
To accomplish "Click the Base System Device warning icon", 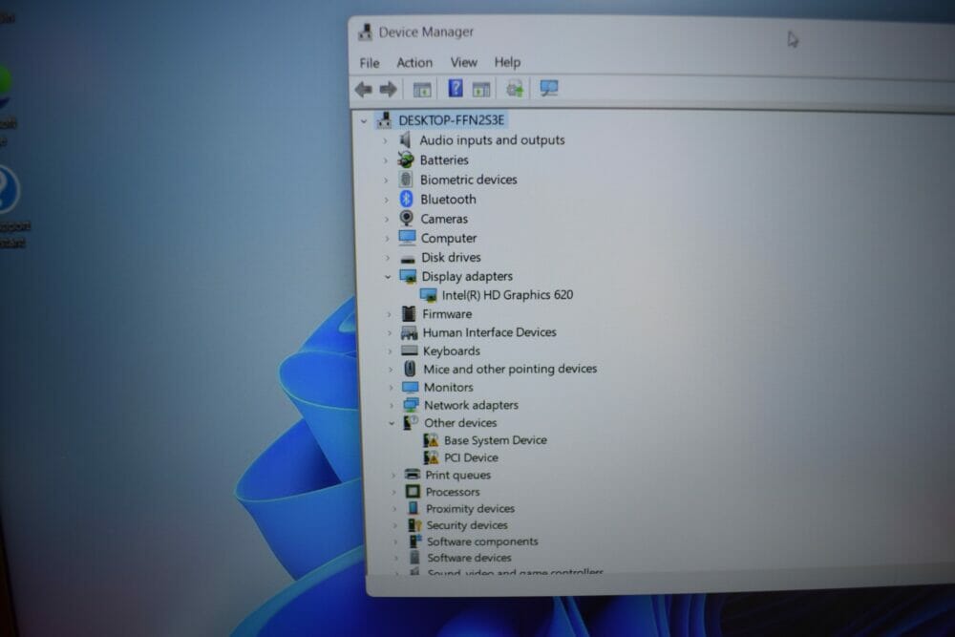I will pyautogui.click(x=431, y=439).
